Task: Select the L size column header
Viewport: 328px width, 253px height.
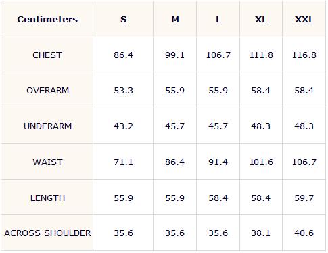Action: click(x=218, y=19)
